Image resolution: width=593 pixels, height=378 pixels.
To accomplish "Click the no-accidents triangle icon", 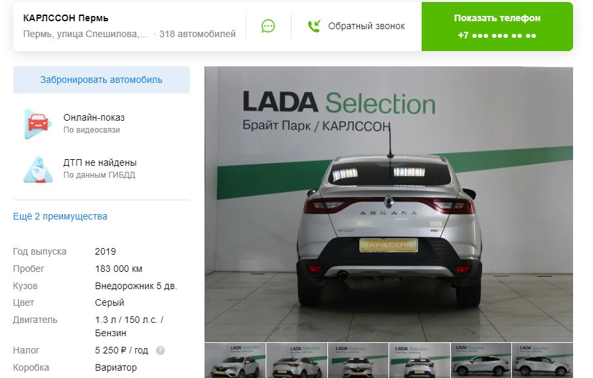I will 38,169.
